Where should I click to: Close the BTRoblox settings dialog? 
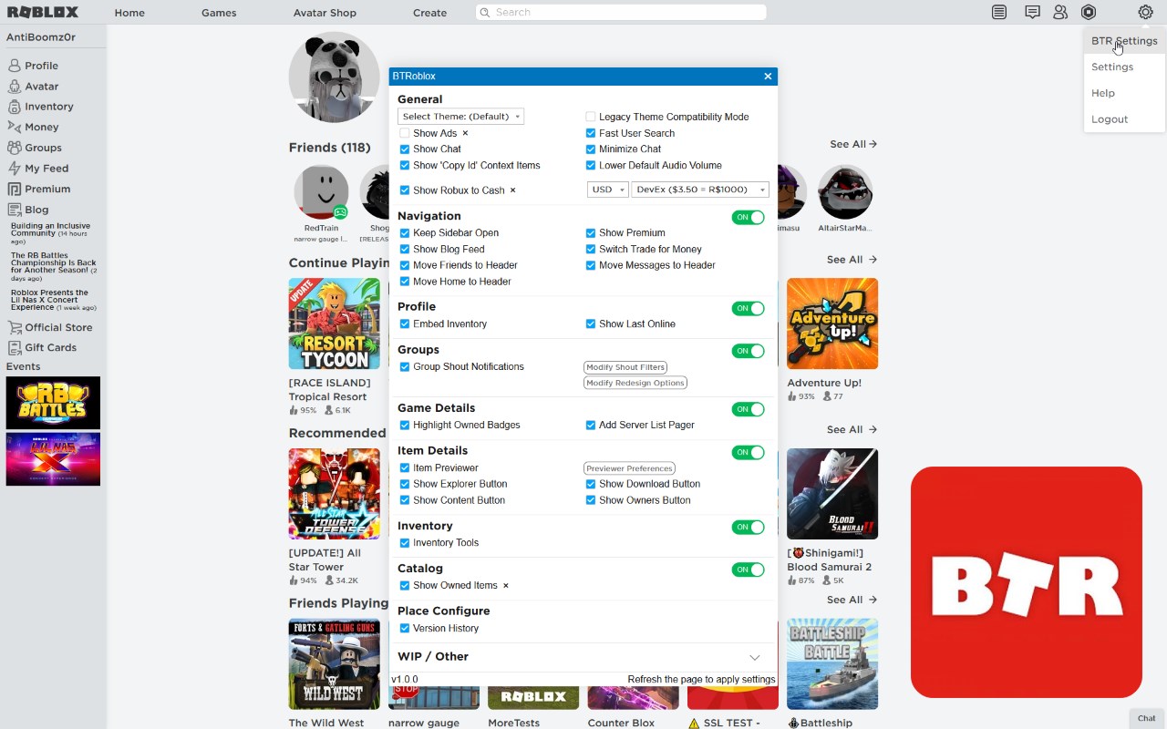pyautogui.click(x=768, y=77)
